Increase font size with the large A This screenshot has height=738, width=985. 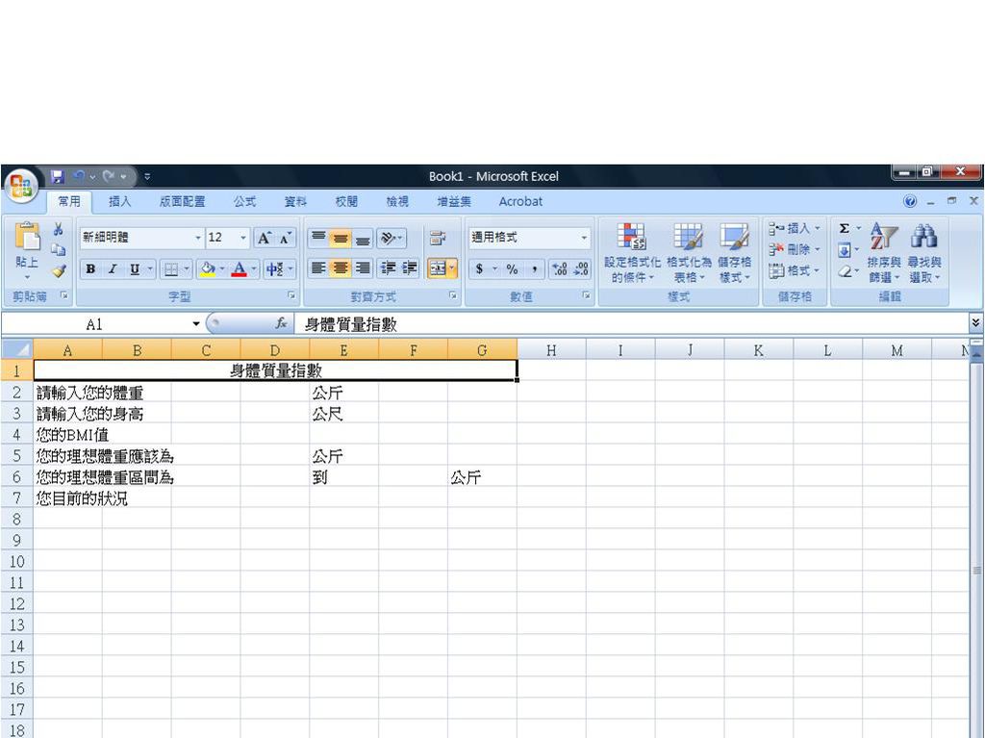pos(264,238)
